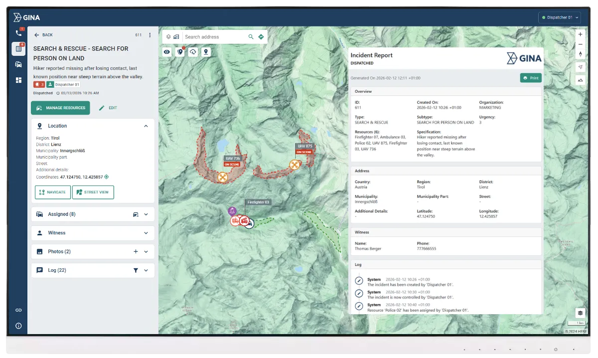Image resolution: width=598 pixels, height=358 pixels.
Task: Collapse the Location section
Action: coord(146,126)
